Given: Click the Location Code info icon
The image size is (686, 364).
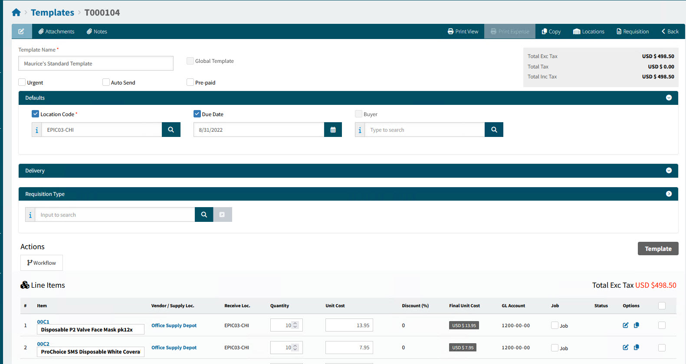Looking at the screenshot, I should (37, 130).
